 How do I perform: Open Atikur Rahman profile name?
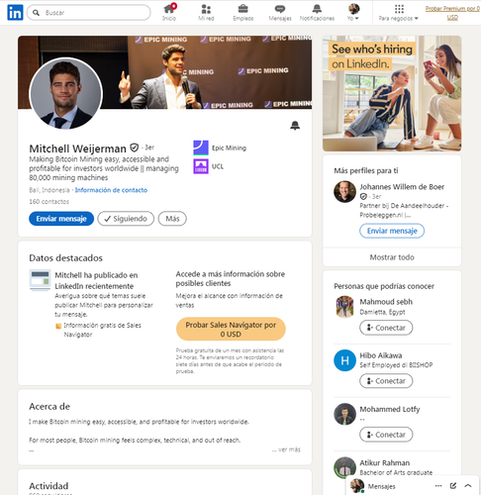point(385,463)
